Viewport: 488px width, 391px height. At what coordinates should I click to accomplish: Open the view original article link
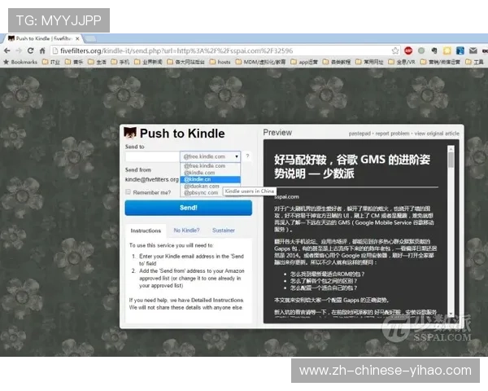click(437, 134)
